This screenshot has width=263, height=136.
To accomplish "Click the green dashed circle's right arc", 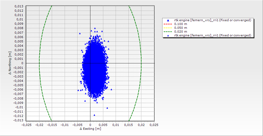I will 141,63.
